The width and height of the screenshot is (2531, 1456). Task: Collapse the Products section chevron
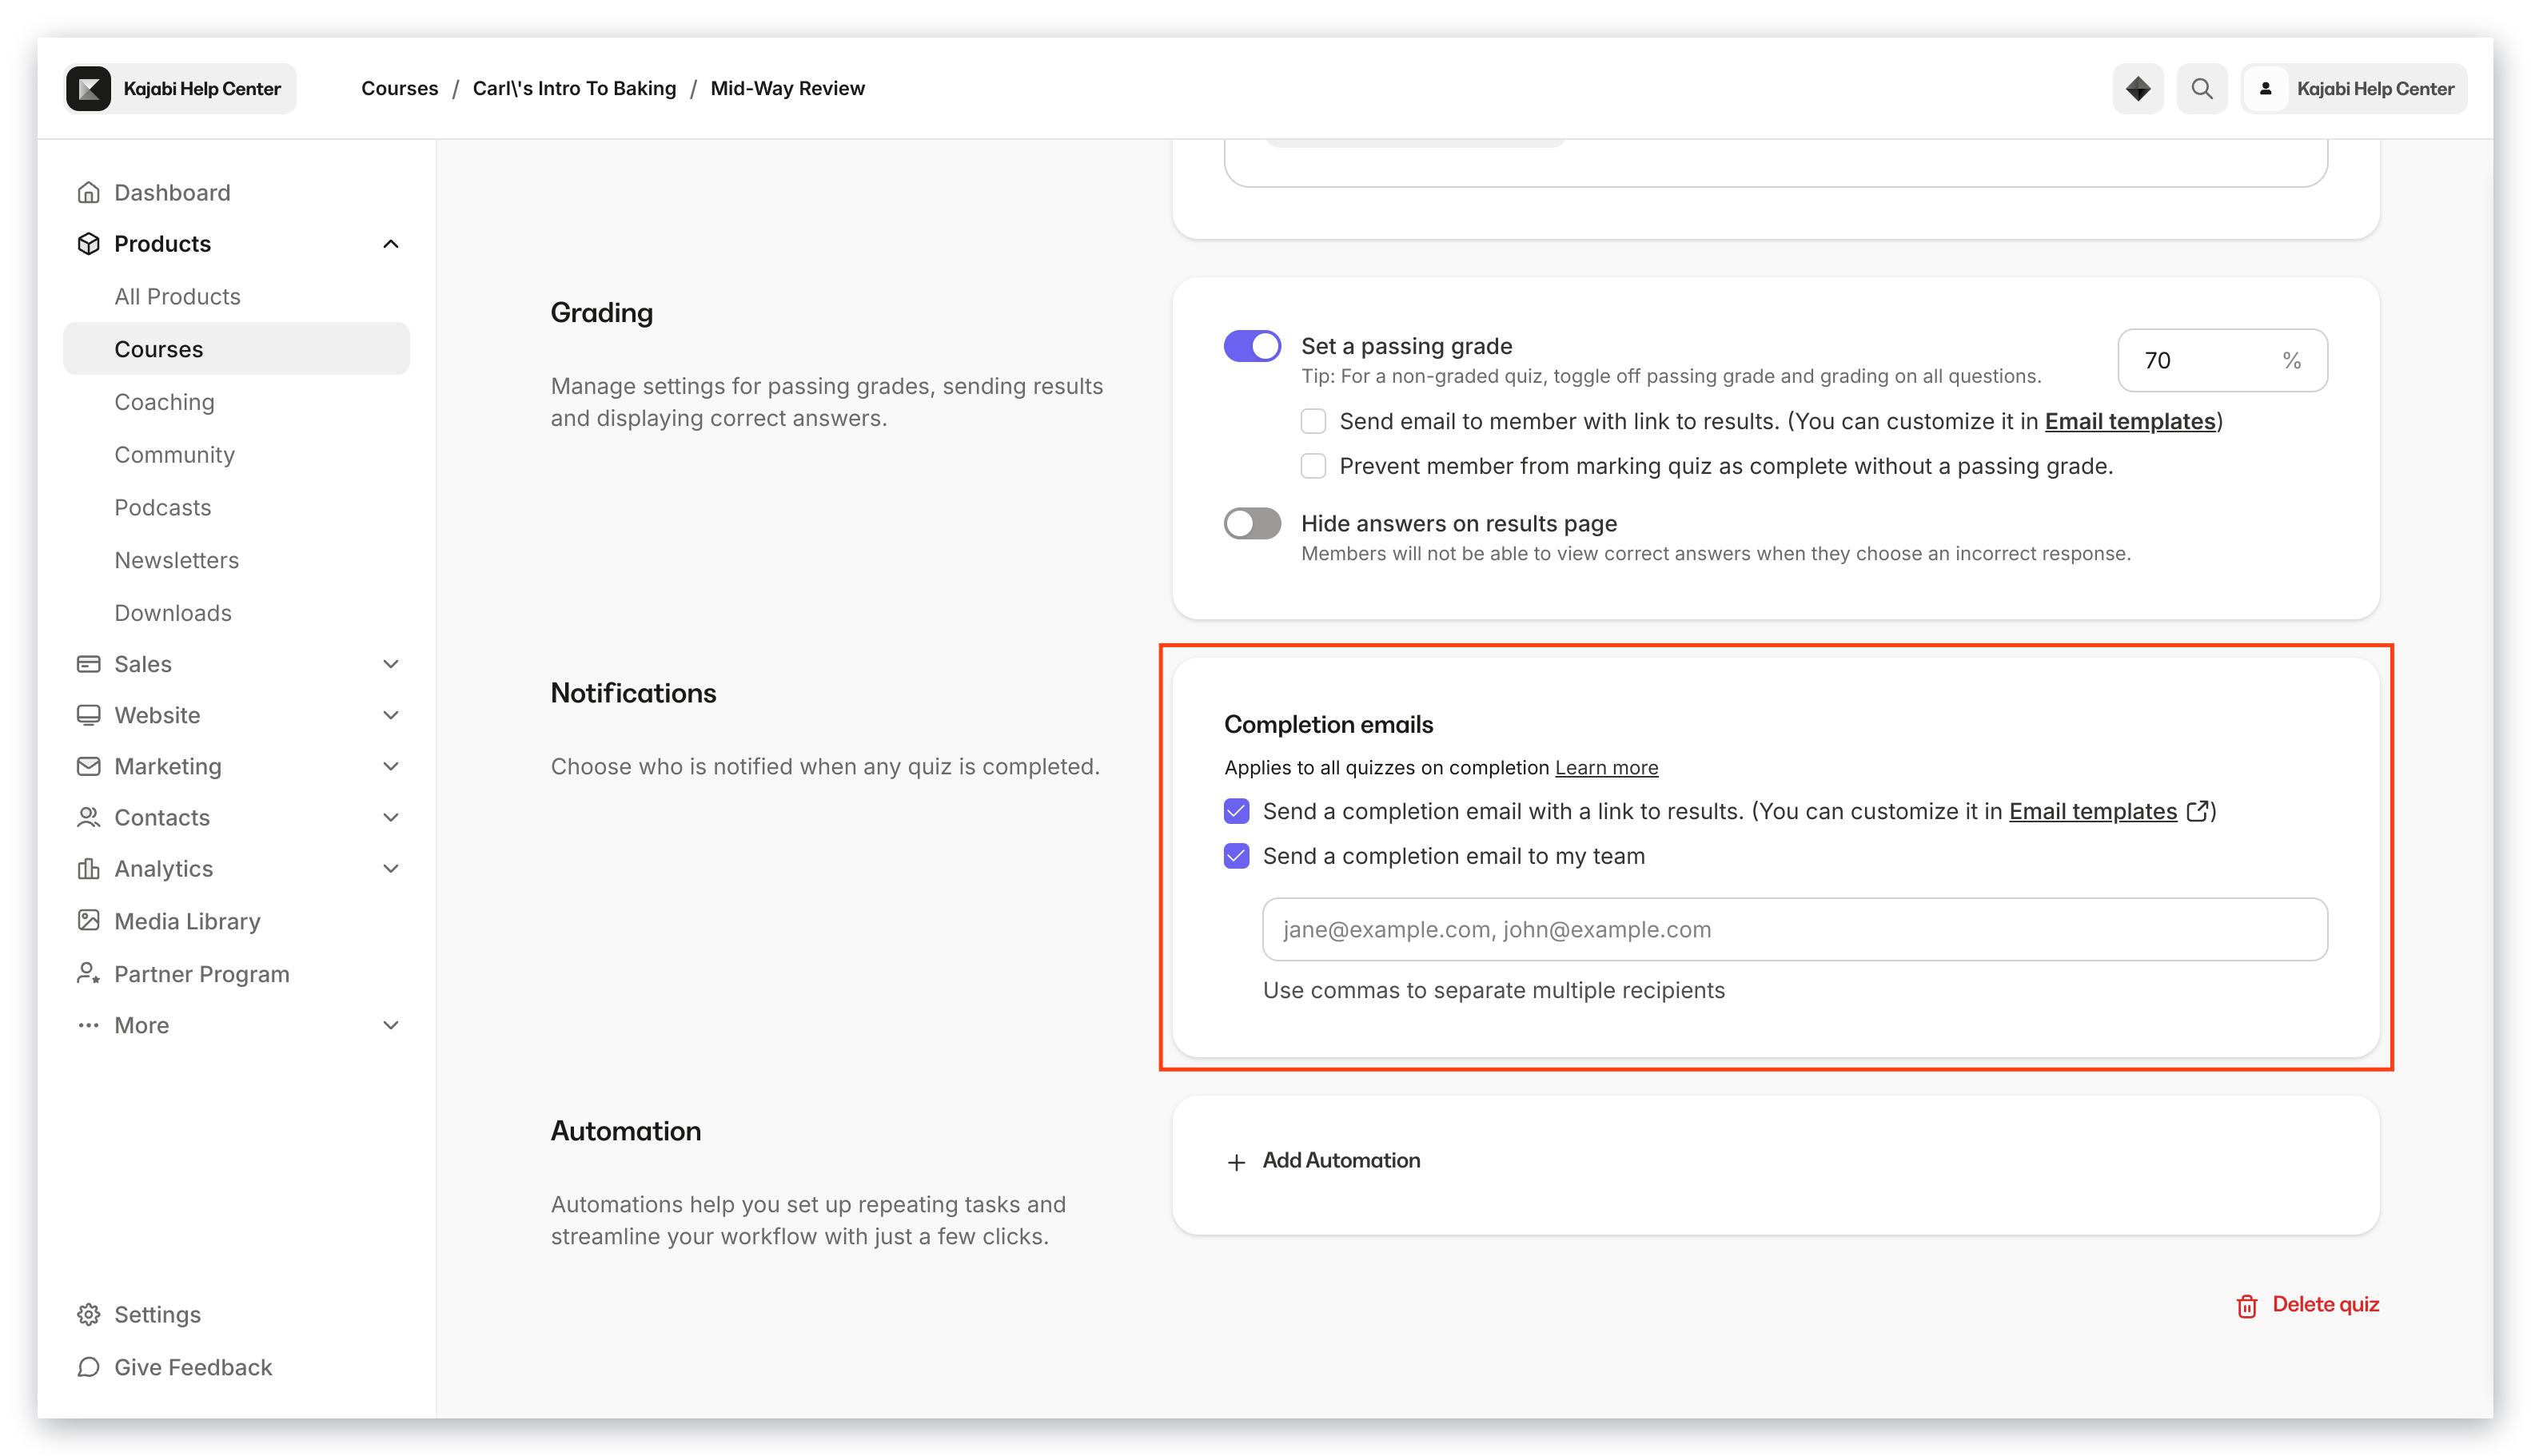(390, 244)
